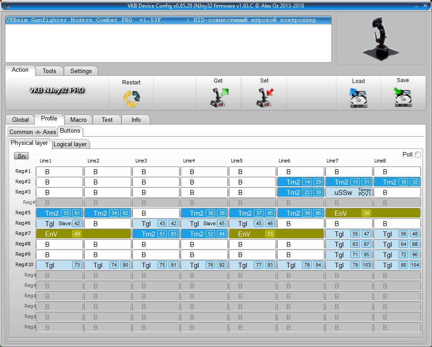This screenshot has height=347, width=432.
Task: Click the Load hard-drive icon
Action: [358, 98]
